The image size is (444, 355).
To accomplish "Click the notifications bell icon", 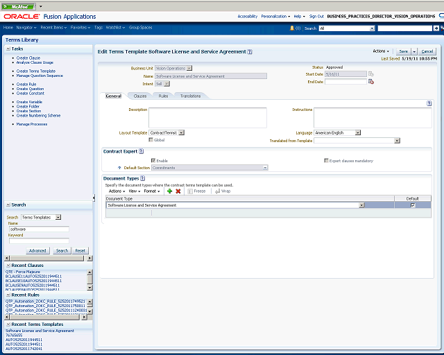I will (x=292, y=28).
